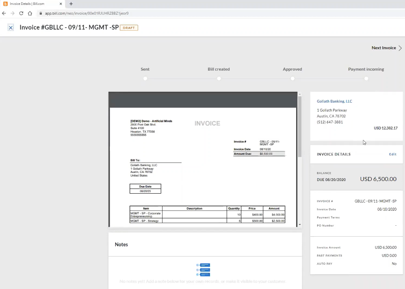Click the PAST PAYMENTS USD 0.00 value
The height and width of the screenshot is (289, 405).
click(x=389, y=255)
